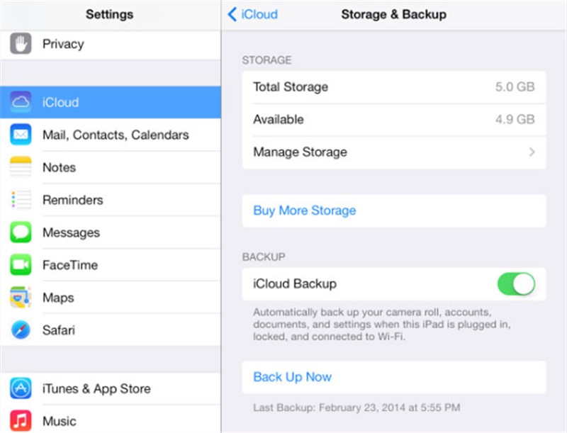Select the iCloud icon in the sidebar
The width and height of the screenshot is (567, 433).
point(21,102)
